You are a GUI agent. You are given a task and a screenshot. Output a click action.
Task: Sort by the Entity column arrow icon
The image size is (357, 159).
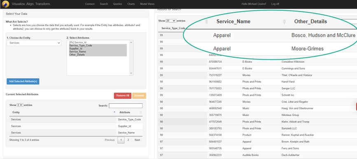114,112
